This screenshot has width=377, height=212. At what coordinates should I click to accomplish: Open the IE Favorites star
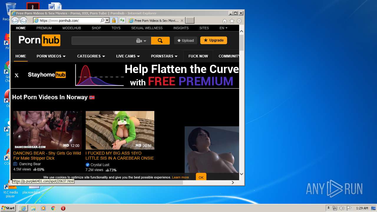232,21
